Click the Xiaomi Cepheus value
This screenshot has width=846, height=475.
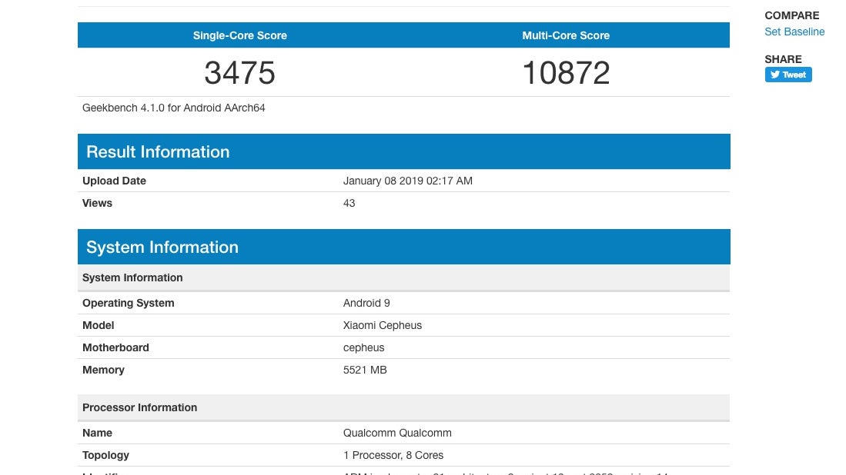coord(383,325)
